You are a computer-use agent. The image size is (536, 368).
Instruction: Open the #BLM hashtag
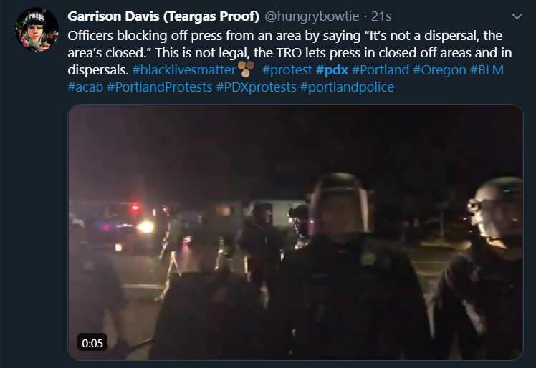(487, 69)
